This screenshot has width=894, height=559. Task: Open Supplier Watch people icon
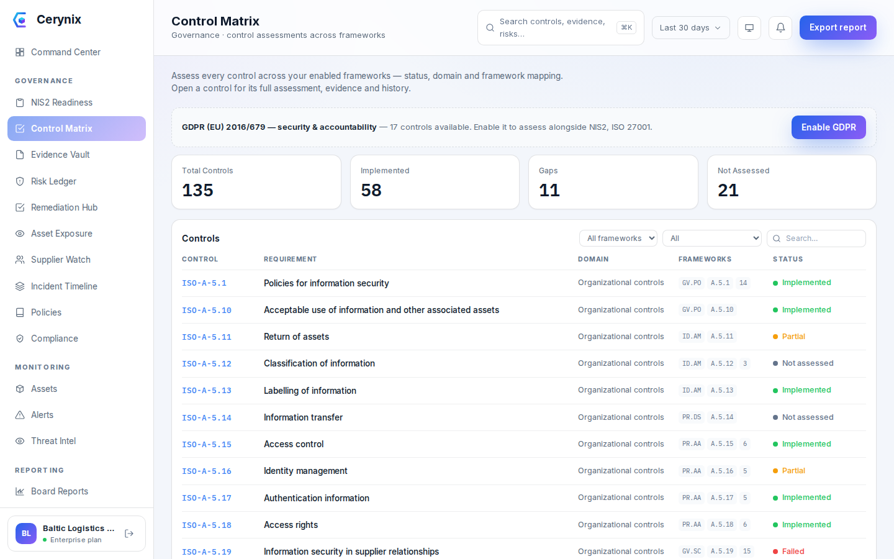point(20,260)
